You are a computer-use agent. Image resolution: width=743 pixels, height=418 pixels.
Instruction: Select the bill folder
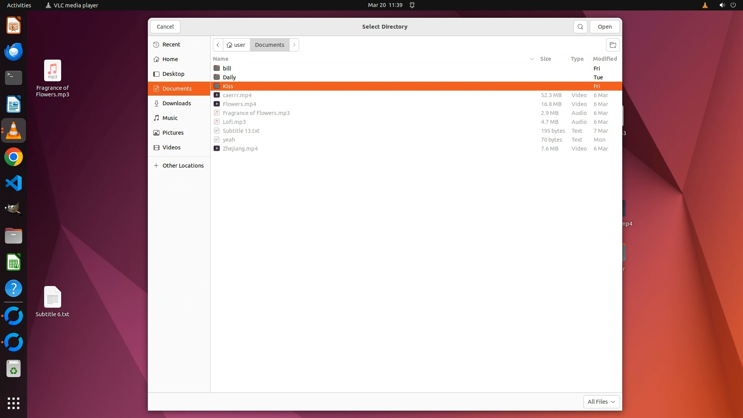click(x=227, y=69)
